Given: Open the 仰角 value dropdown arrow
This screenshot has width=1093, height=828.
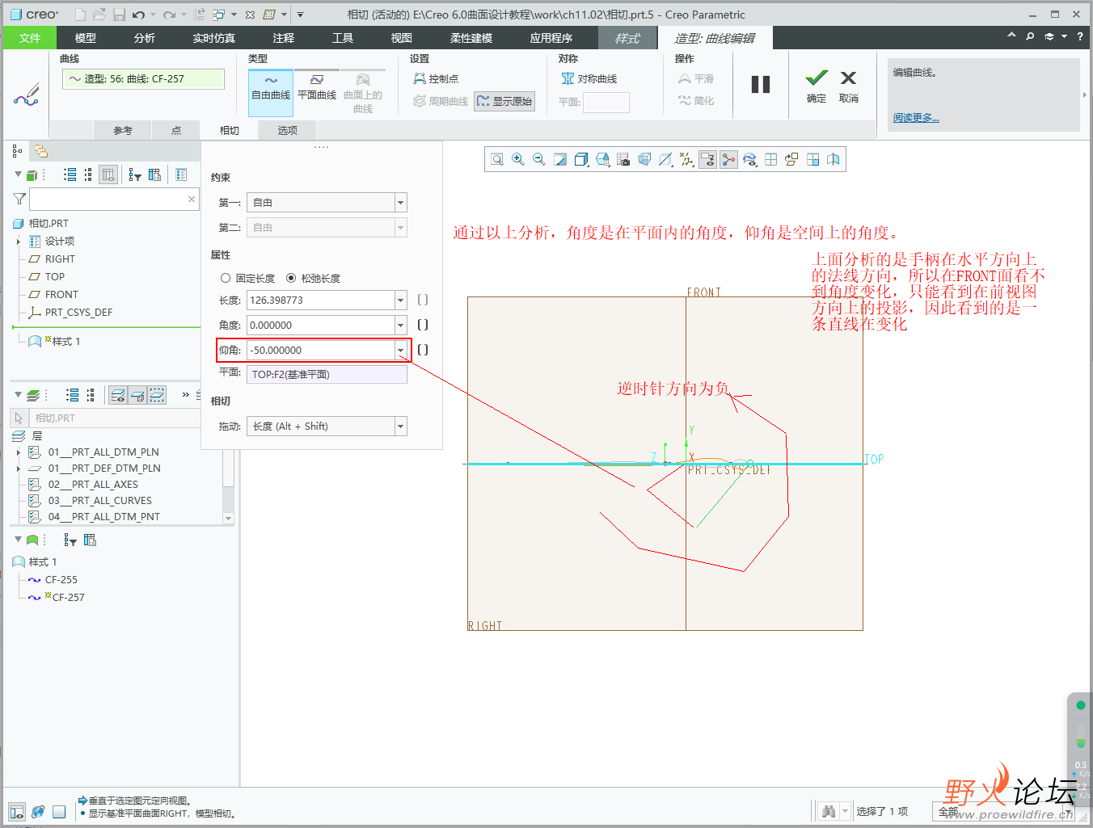Looking at the screenshot, I should pos(400,351).
